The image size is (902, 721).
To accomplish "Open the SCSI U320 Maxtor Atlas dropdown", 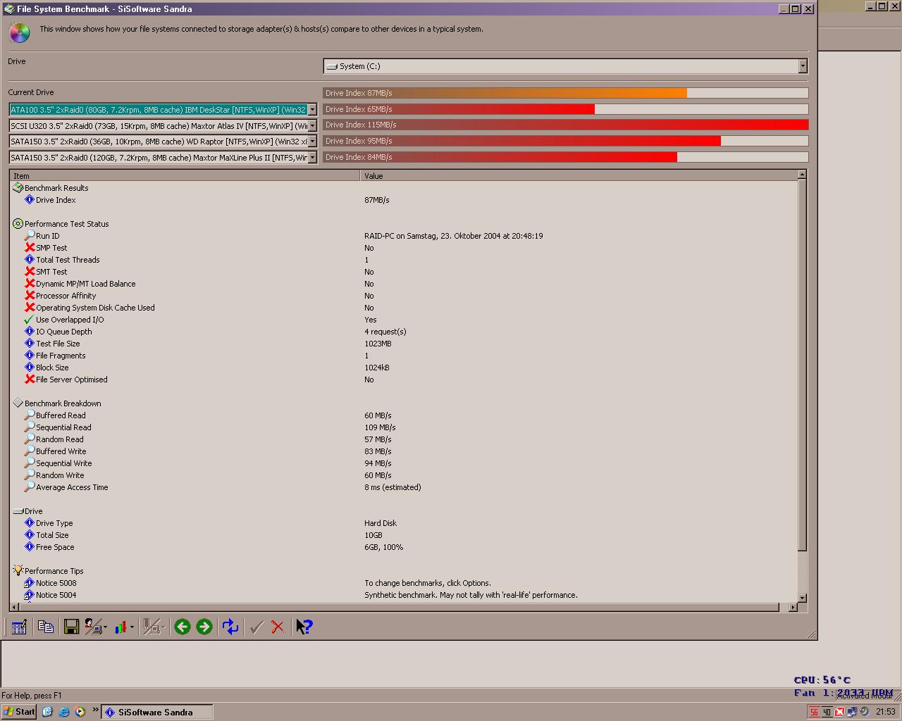I will 312,126.
